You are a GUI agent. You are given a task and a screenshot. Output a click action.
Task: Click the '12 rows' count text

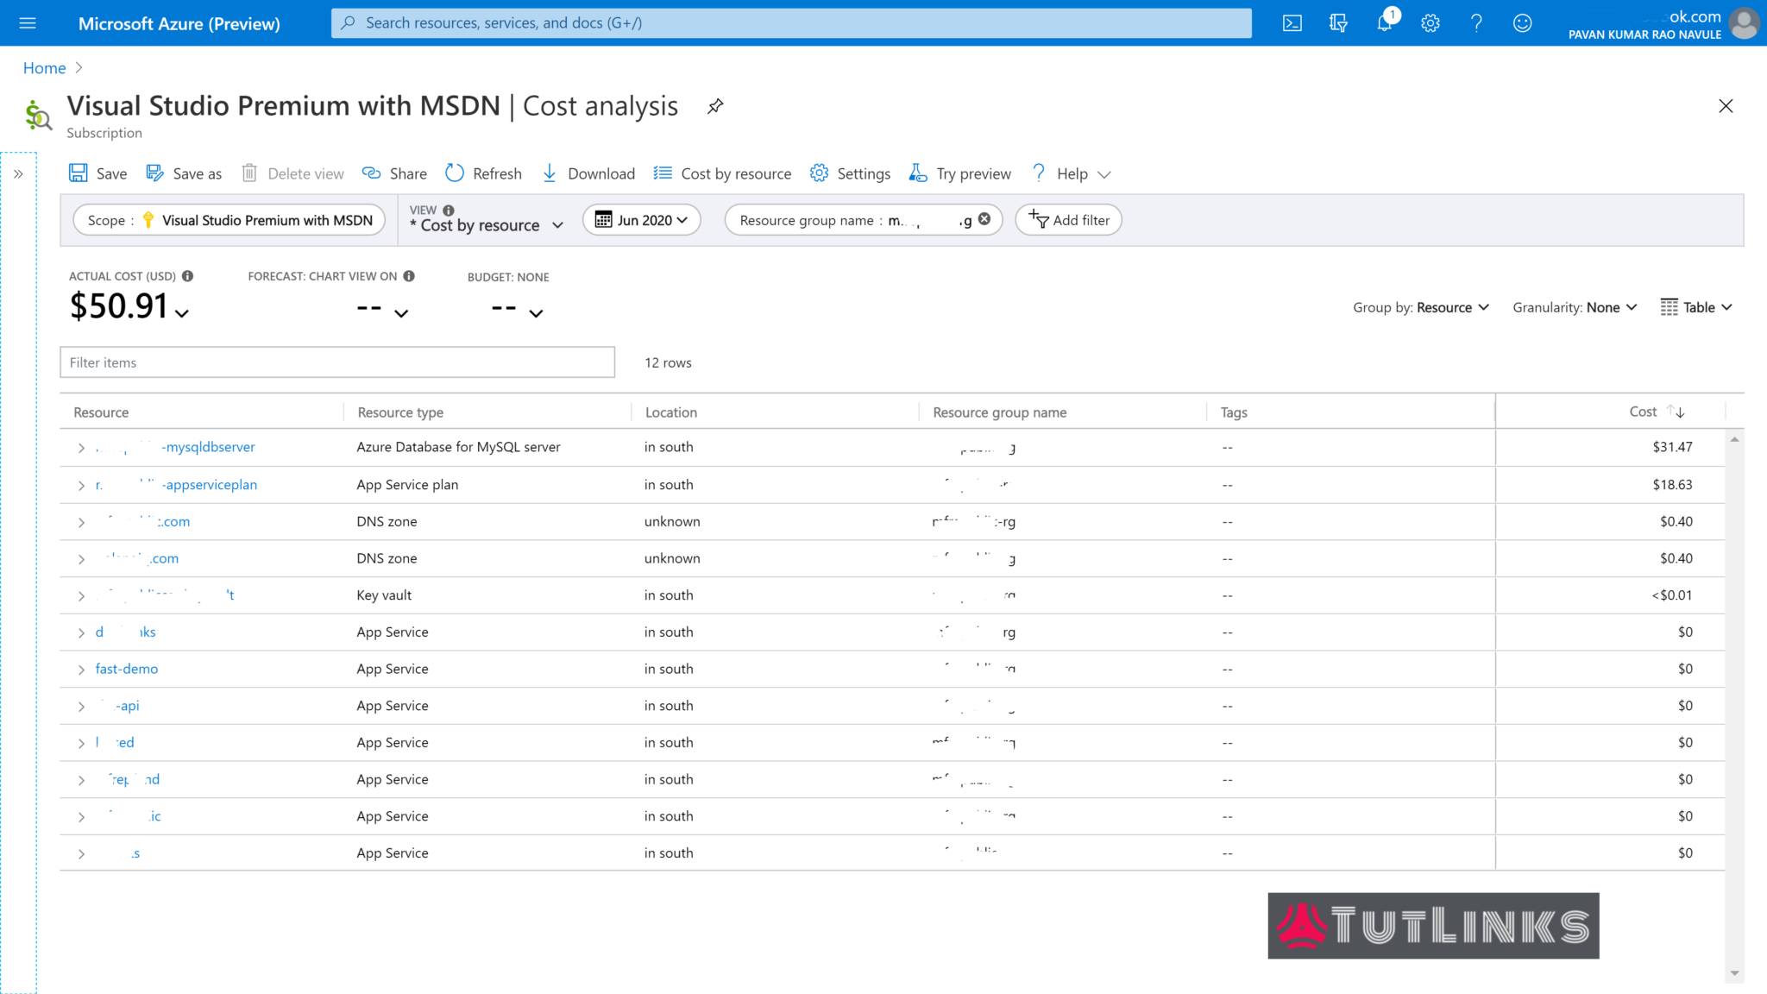coord(668,362)
